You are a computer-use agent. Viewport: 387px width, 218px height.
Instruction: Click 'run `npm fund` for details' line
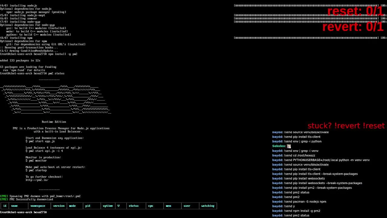point(24,70)
